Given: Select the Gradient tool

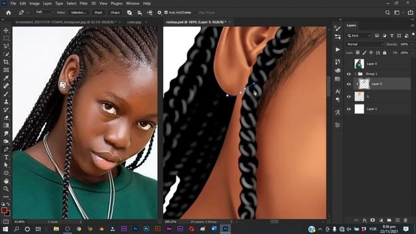Looking at the screenshot, I should [x=6, y=125].
